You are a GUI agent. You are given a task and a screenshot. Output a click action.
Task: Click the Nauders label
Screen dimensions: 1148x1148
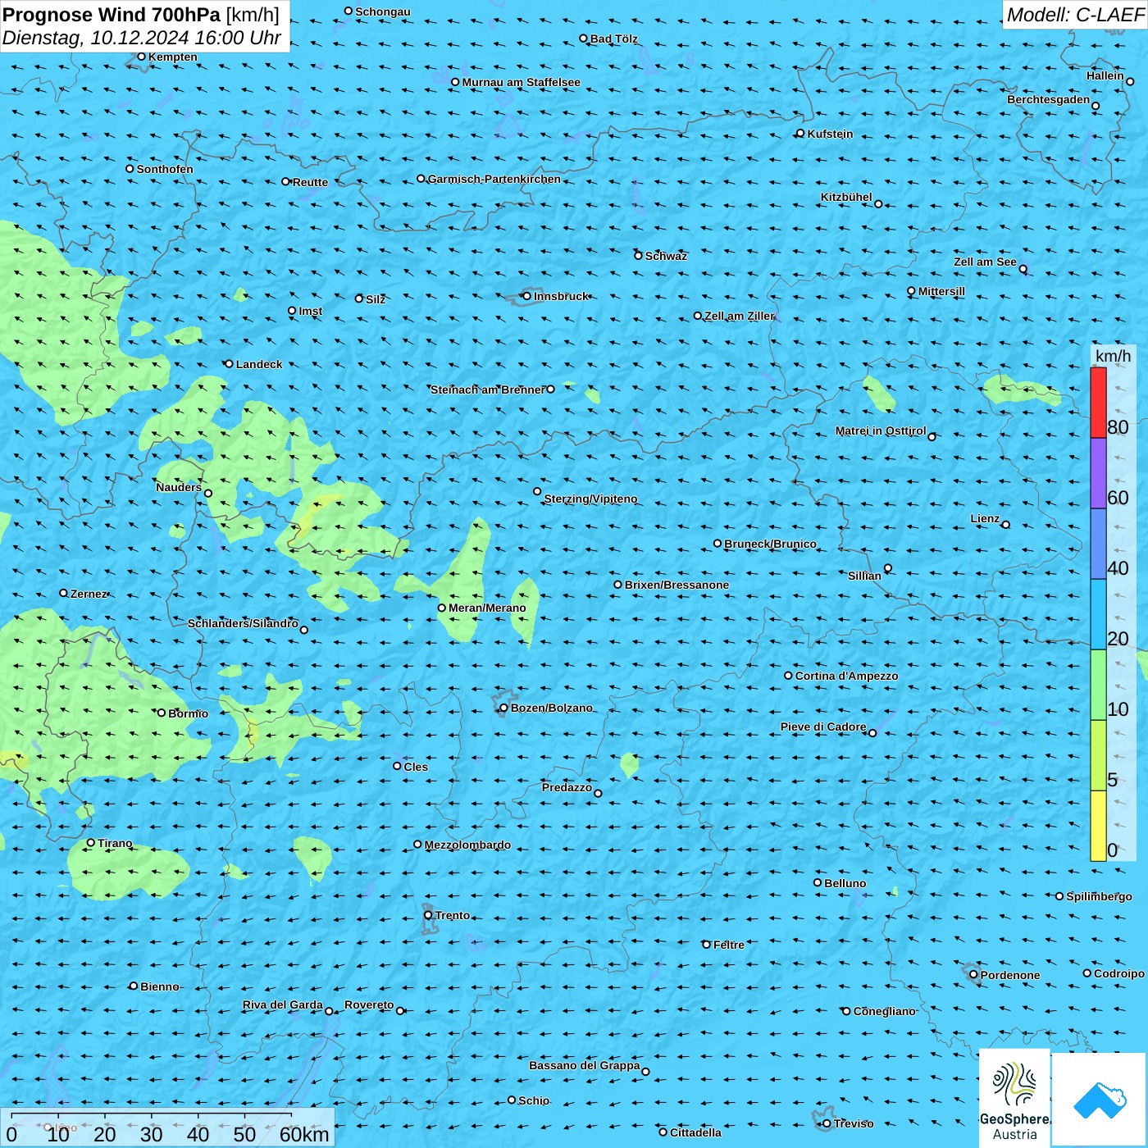click(179, 487)
